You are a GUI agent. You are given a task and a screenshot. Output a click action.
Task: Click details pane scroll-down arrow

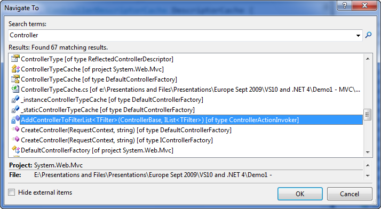tap(368, 176)
